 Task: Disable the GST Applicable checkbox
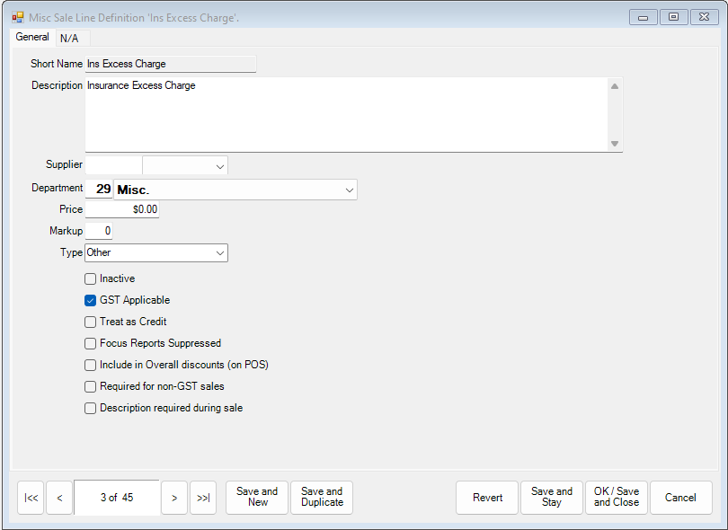(x=90, y=300)
